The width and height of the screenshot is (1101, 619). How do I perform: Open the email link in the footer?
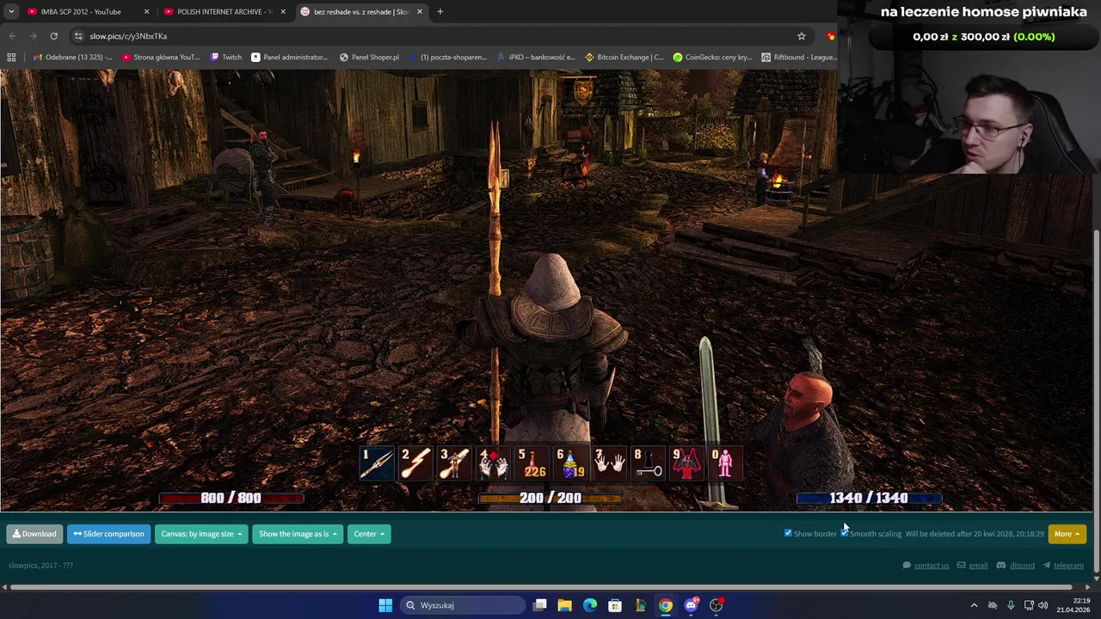[x=978, y=565]
